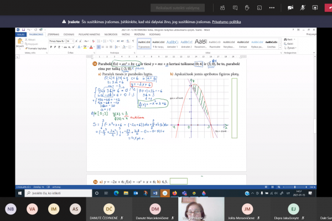This screenshot has height=221, width=332.
Task: Switch to the DIZAINAS ribbon tab
Action: tap(69, 34)
